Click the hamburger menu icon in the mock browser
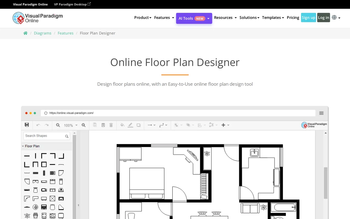The width and height of the screenshot is (350, 219). (x=322, y=113)
